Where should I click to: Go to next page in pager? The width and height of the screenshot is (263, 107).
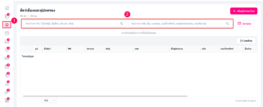tap(33, 101)
